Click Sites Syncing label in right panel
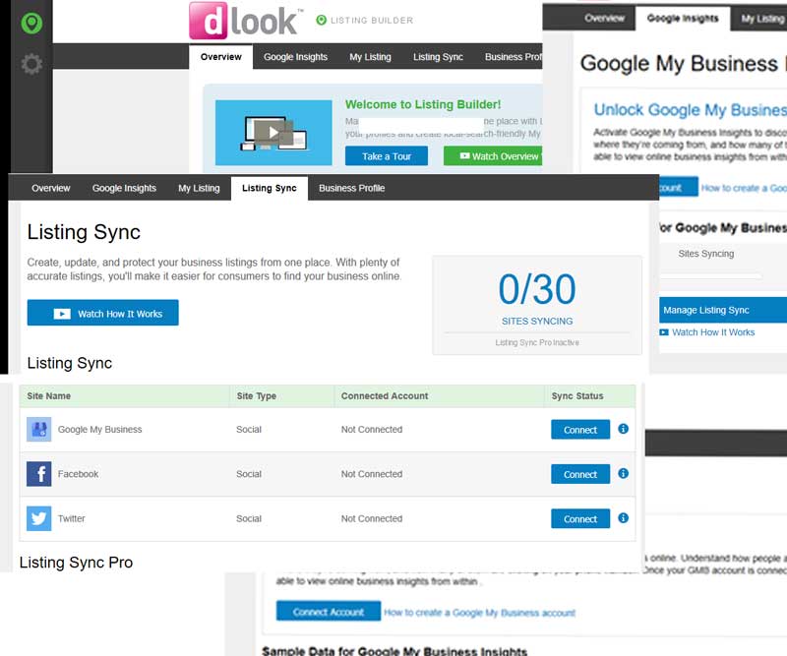 tap(706, 254)
